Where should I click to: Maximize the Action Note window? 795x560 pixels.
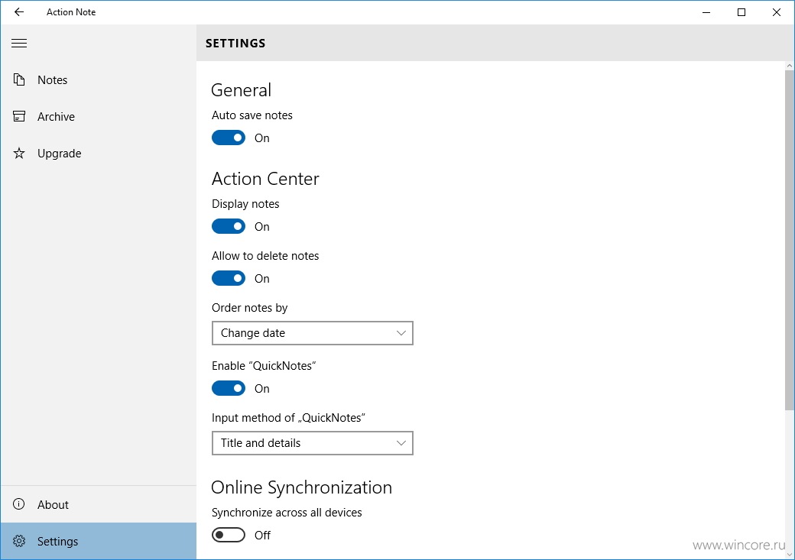[741, 12]
